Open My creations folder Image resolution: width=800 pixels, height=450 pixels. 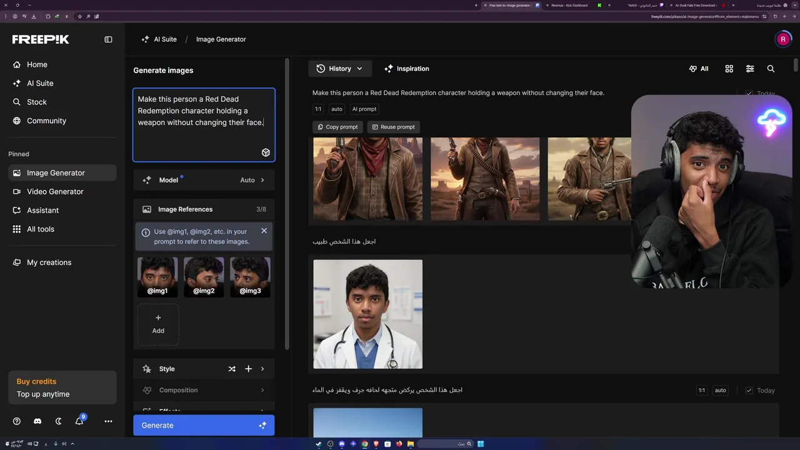62,262
